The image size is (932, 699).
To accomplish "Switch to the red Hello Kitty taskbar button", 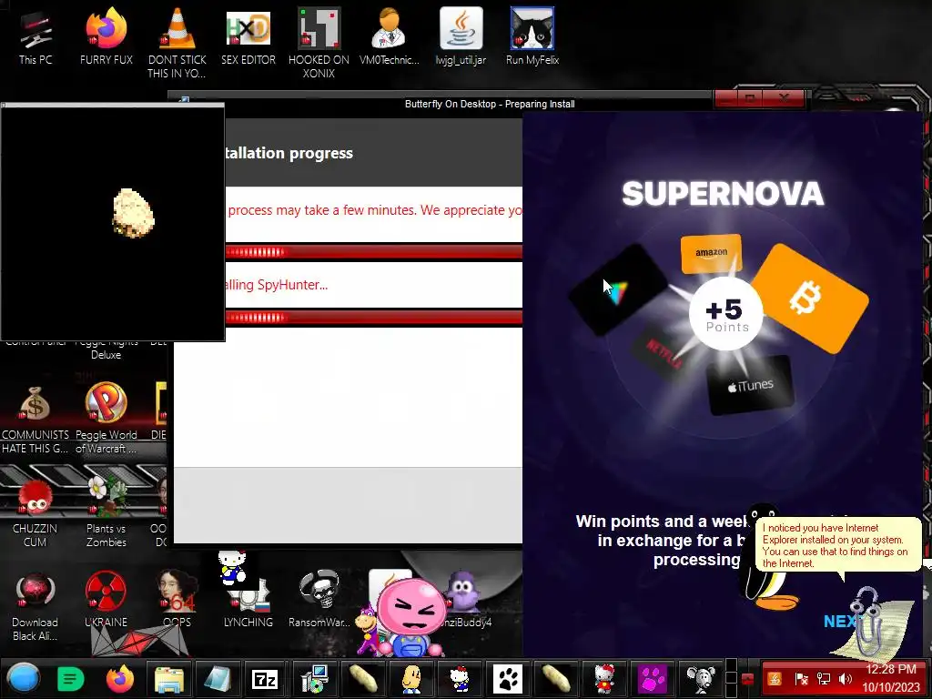I will pyautogui.click(x=604, y=678).
